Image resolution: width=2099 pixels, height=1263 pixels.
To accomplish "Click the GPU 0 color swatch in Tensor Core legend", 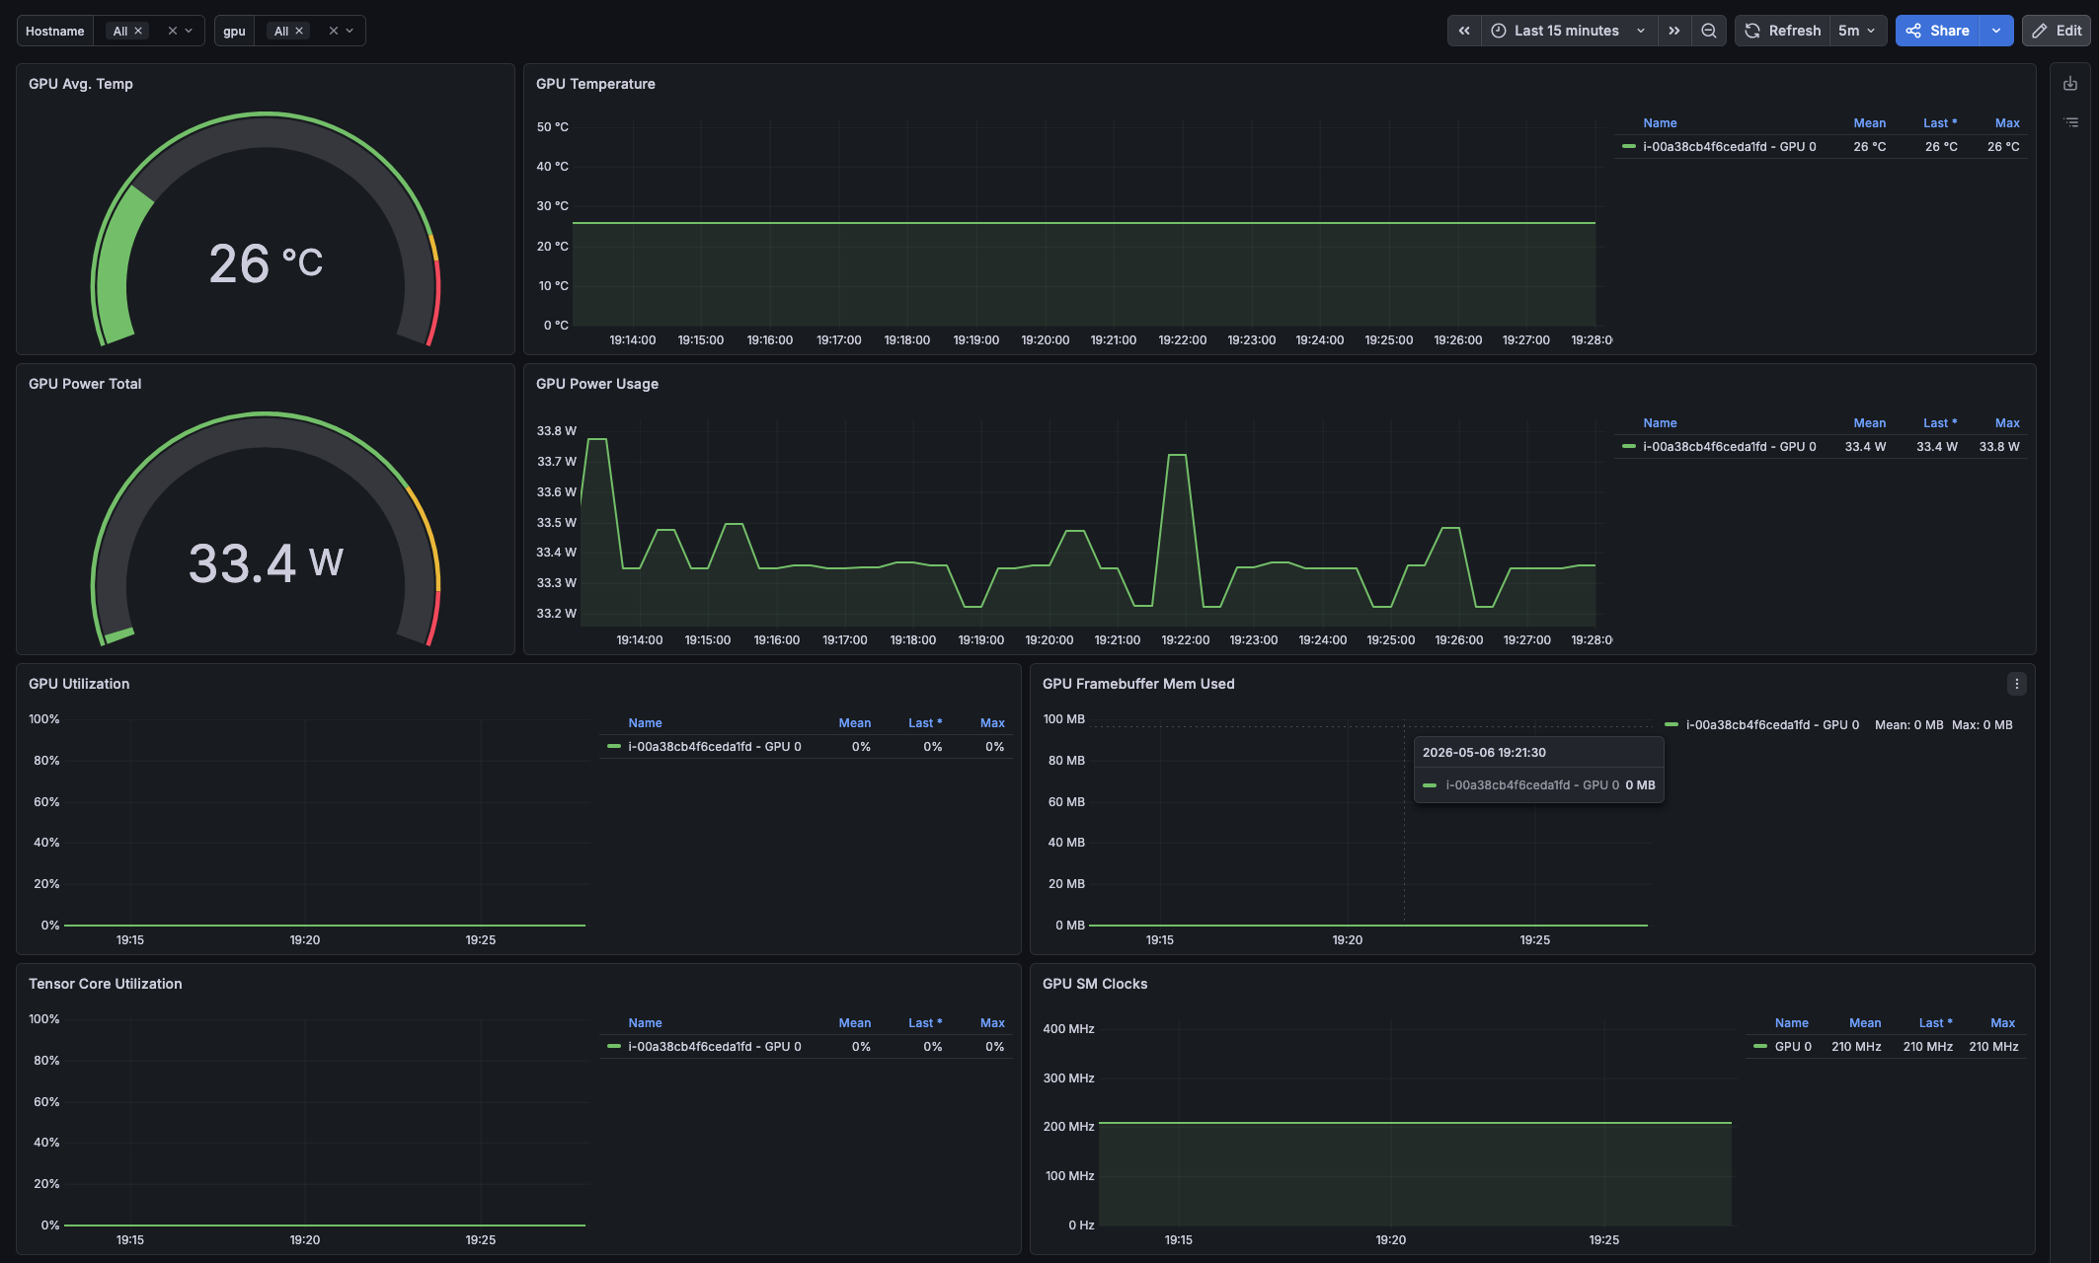I will click(x=614, y=1047).
